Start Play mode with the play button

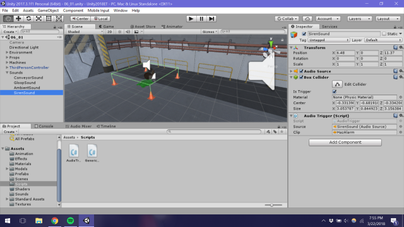pos(191,18)
